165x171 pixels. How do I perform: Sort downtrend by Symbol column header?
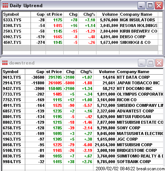14,72
